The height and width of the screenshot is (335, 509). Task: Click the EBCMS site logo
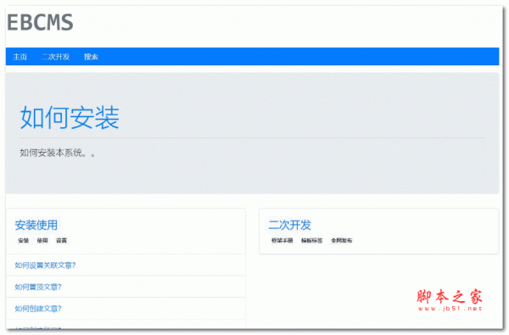coord(40,23)
